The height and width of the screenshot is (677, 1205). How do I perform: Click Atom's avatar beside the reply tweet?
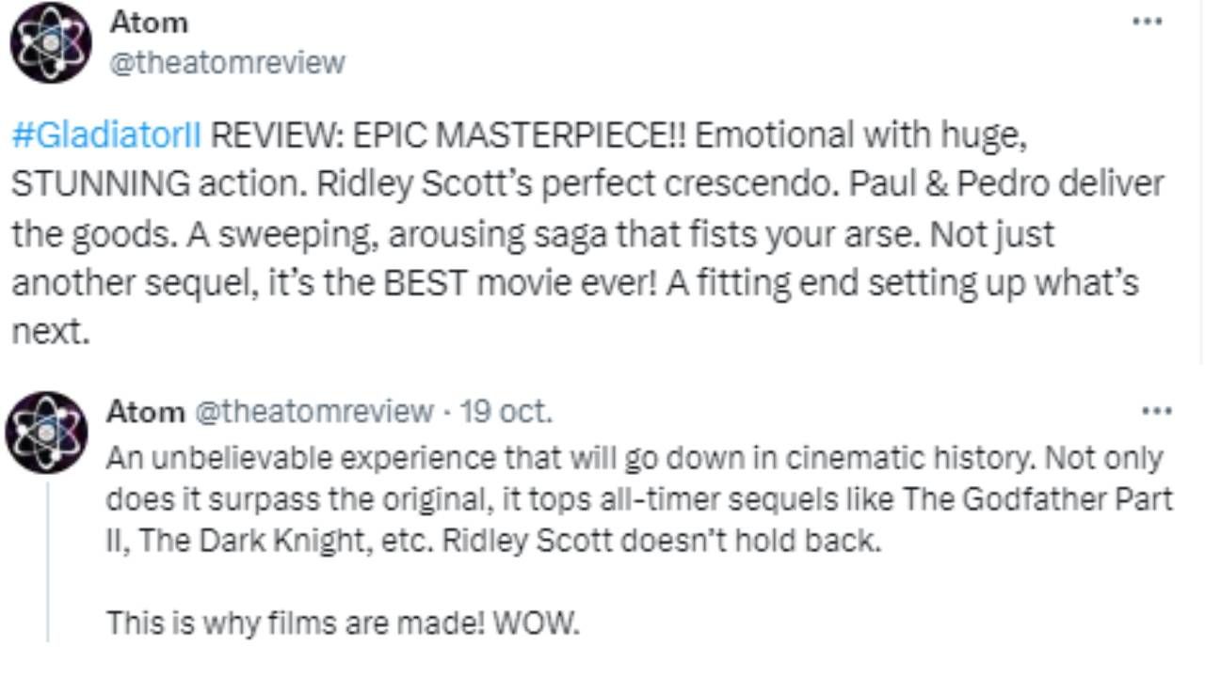(46, 433)
